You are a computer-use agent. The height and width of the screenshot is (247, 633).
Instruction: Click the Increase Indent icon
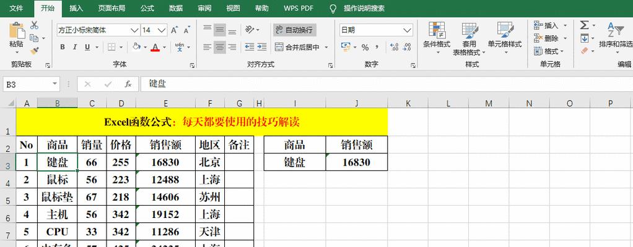click(263, 47)
